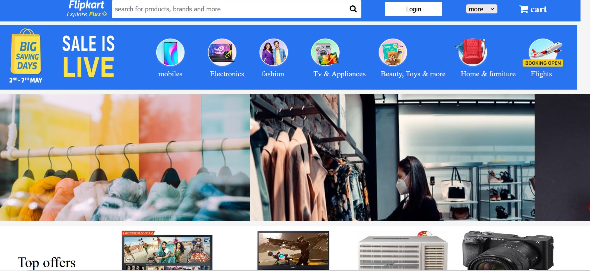Click the Big Saving Days bag badge

coord(26,51)
